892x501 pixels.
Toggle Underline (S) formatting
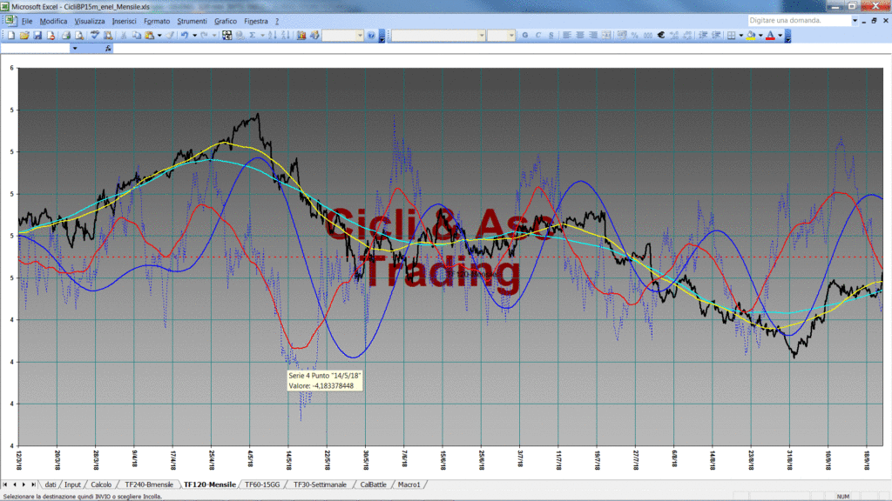pyautogui.click(x=551, y=35)
